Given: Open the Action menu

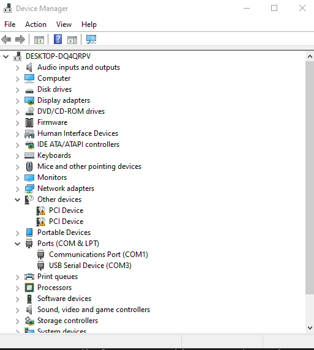Looking at the screenshot, I should point(36,24).
